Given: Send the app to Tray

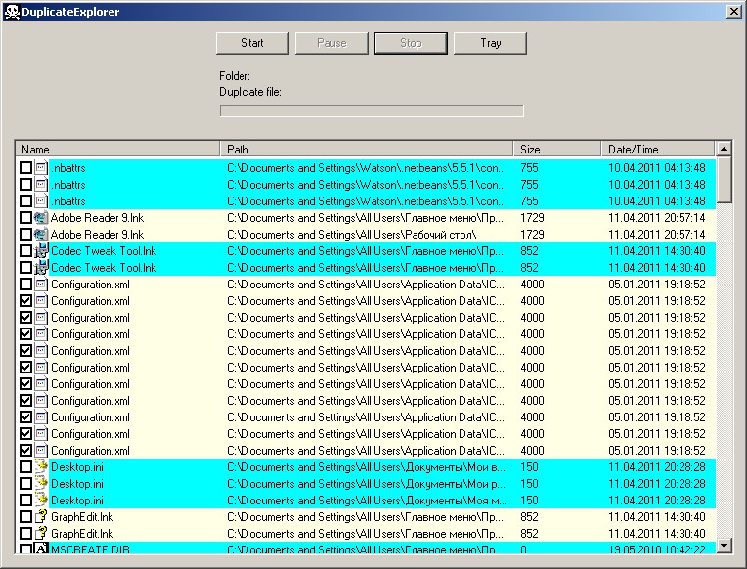Looking at the screenshot, I should (x=490, y=43).
